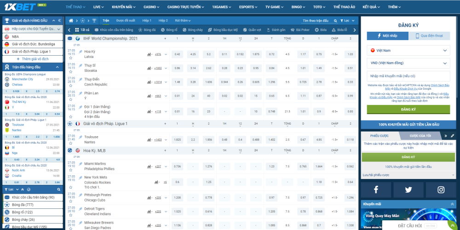Open the Twitter social link
Image resolution: width=460 pixels, height=230 pixels.
(408, 190)
